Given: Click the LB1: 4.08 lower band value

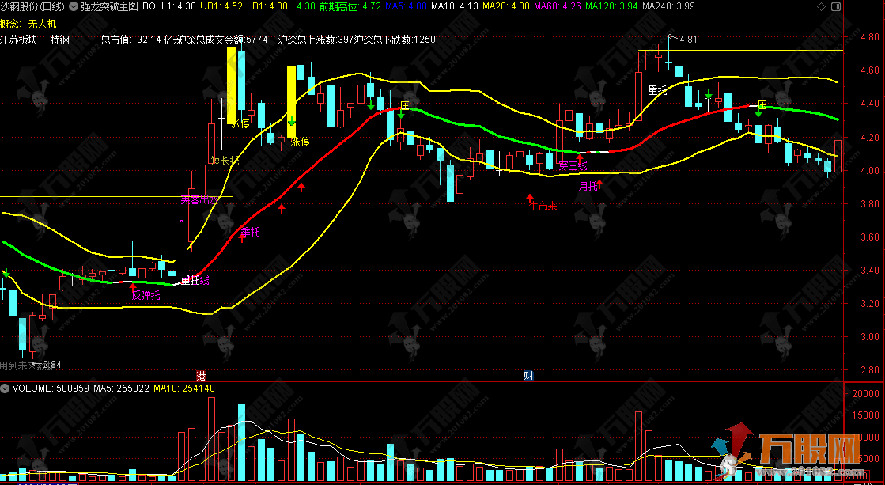Looking at the screenshot, I should (267, 7).
